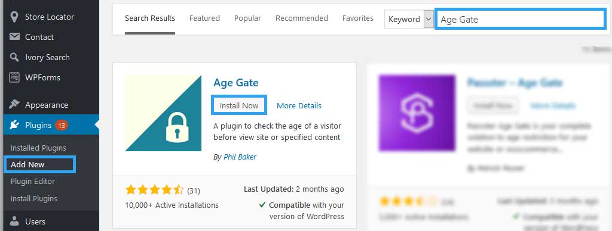Click the Passster star rating
The width and height of the screenshot is (612, 231).
tap(408, 201)
